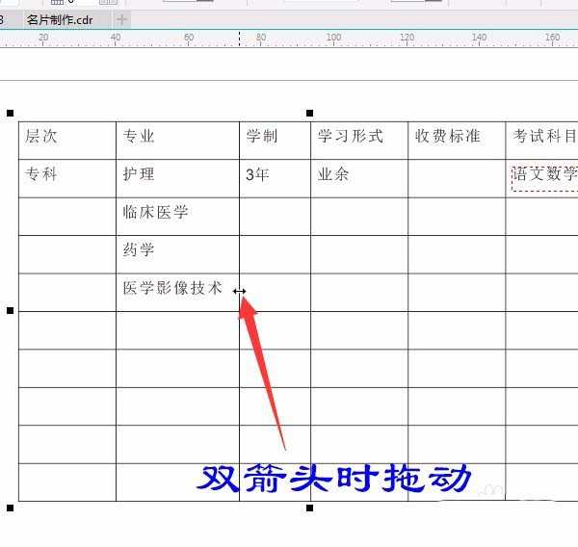
Task: Select the 专科 table cell
Action: pos(67,178)
